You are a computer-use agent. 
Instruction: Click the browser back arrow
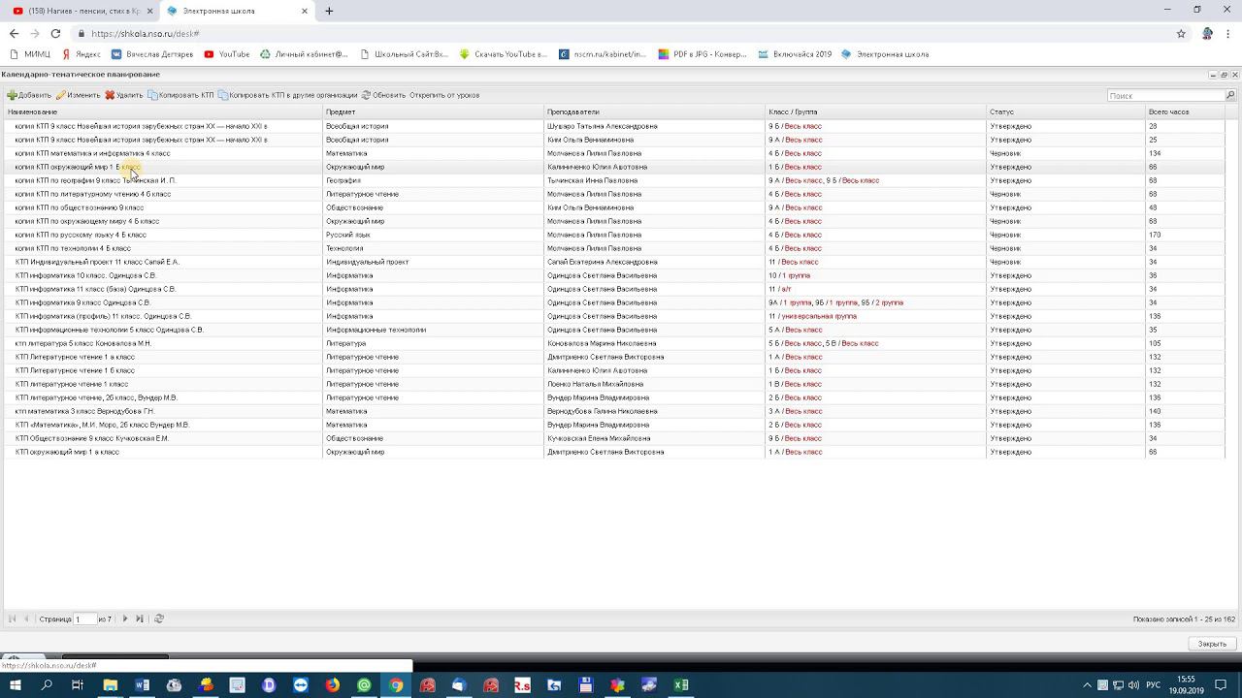coord(14,33)
